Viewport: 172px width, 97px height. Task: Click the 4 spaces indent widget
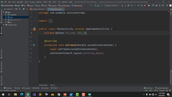point(162,91)
